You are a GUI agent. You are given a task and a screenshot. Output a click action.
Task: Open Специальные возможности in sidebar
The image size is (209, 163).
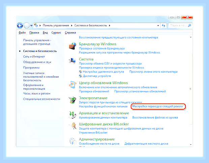tap(41, 99)
